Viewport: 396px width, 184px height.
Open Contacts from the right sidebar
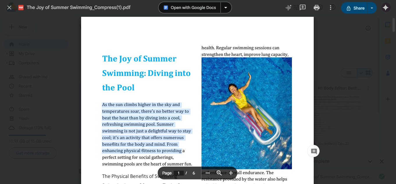point(388,73)
